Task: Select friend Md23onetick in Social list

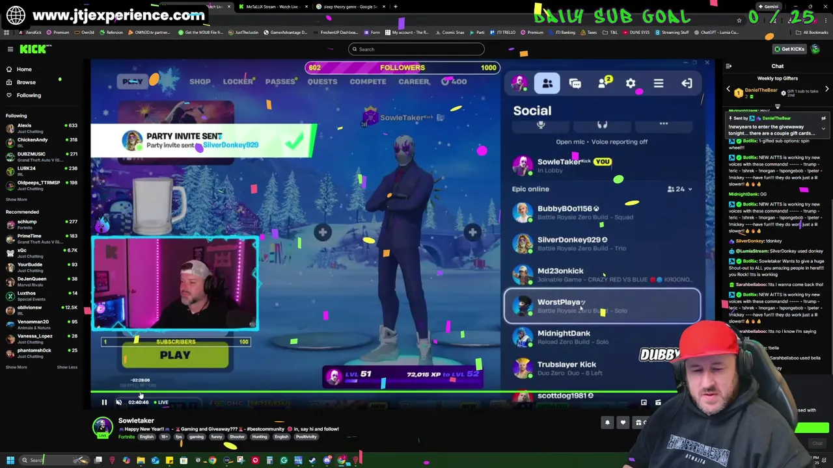Action: (602, 275)
